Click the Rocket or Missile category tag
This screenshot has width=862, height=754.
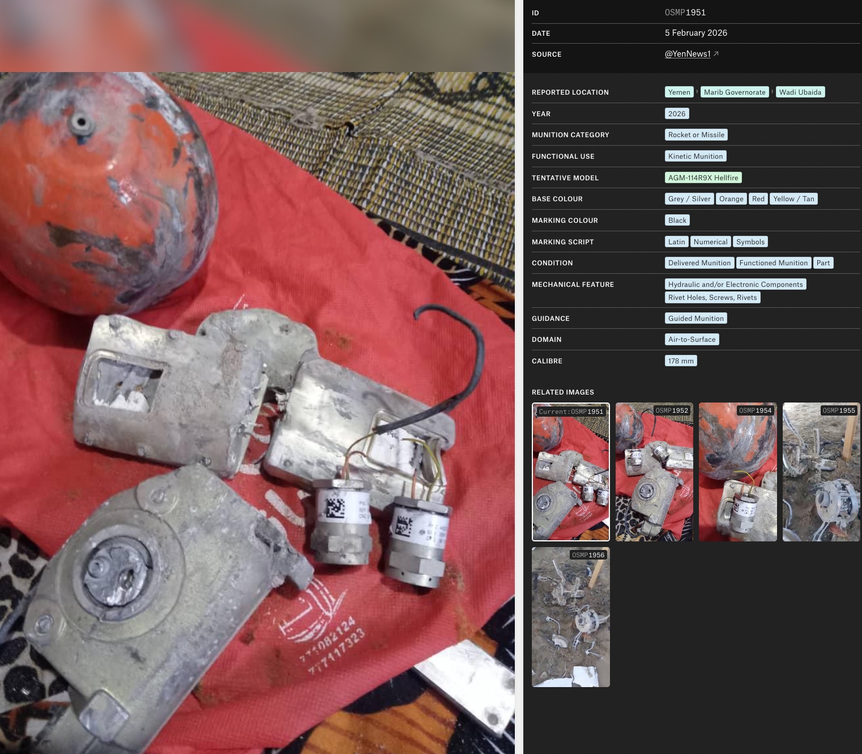point(696,135)
